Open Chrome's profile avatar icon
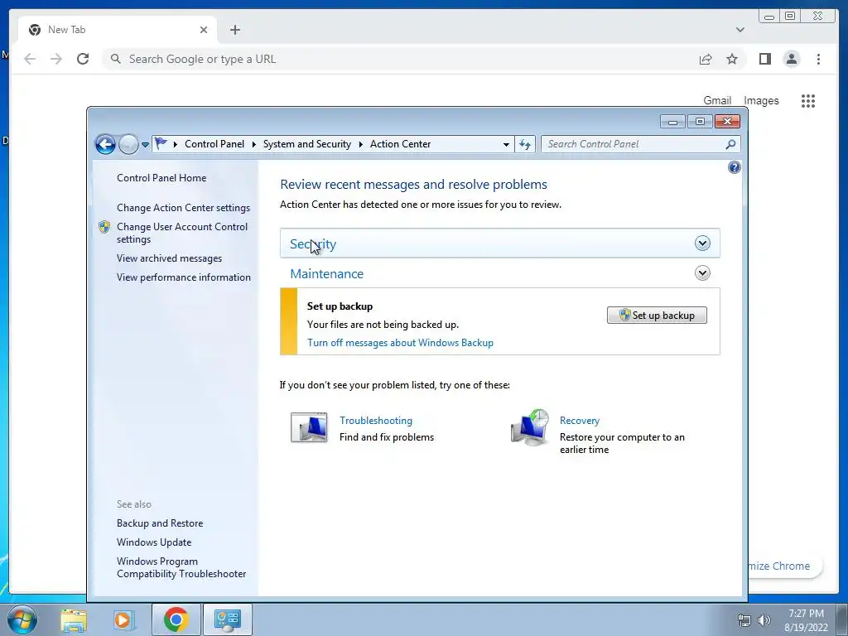The height and width of the screenshot is (636, 848). coord(791,59)
